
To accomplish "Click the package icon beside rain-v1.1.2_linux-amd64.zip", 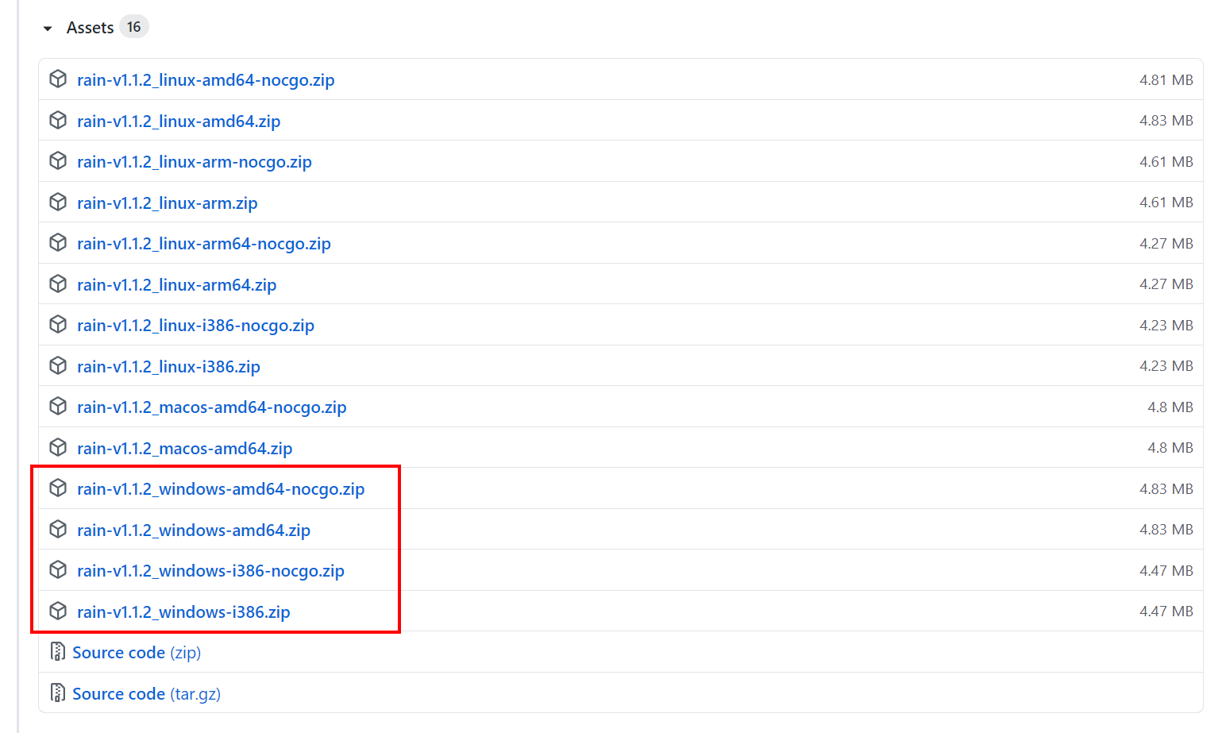I will 58,119.
